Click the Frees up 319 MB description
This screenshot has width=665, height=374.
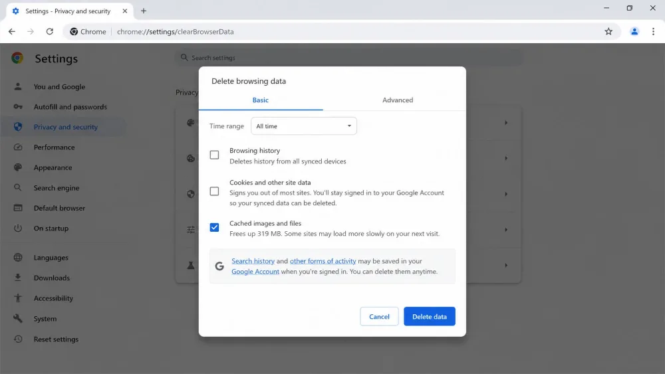click(x=334, y=233)
